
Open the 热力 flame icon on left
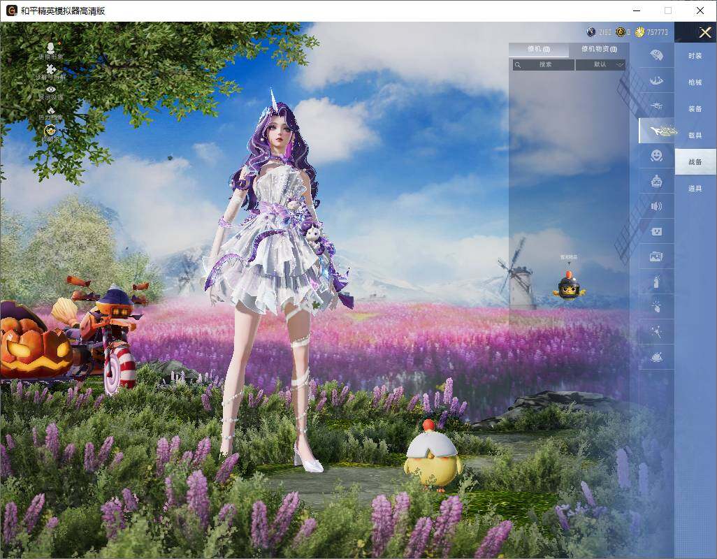(x=51, y=110)
